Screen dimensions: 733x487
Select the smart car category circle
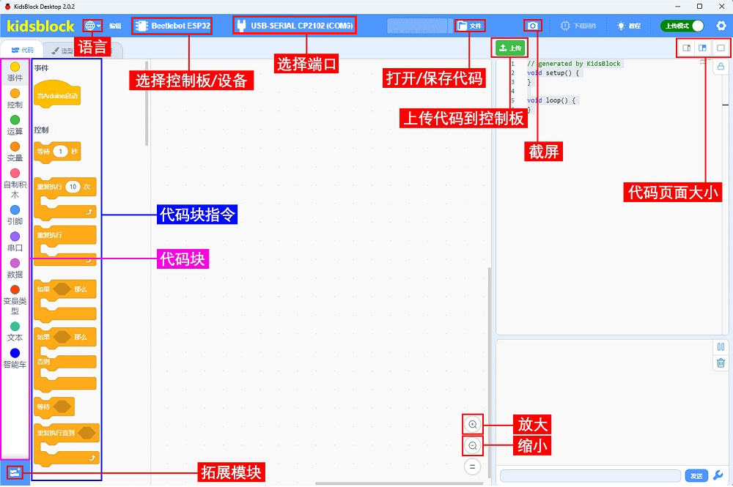pos(15,352)
